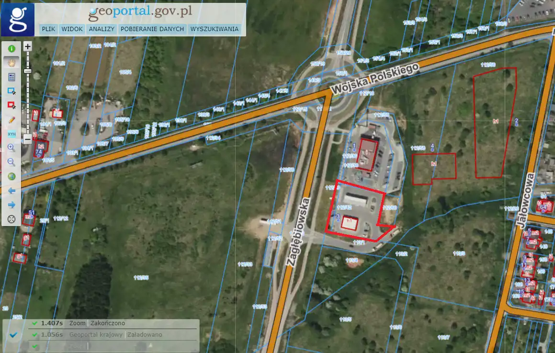Click the green info tool icon
555x353 pixels.
pyautogui.click(x=11, y=48)
